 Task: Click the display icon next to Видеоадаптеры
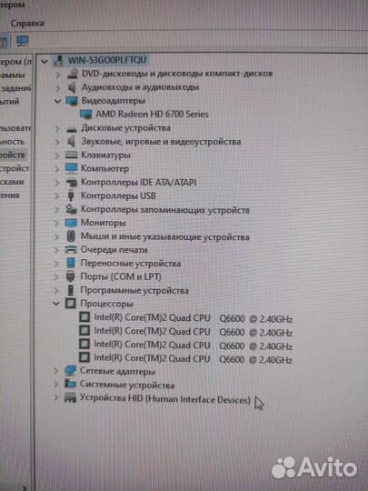(72, 101)
